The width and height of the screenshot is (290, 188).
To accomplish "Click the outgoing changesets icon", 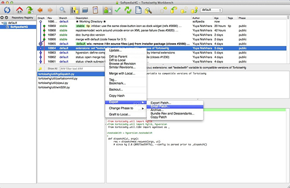I will tap(184, 10).
